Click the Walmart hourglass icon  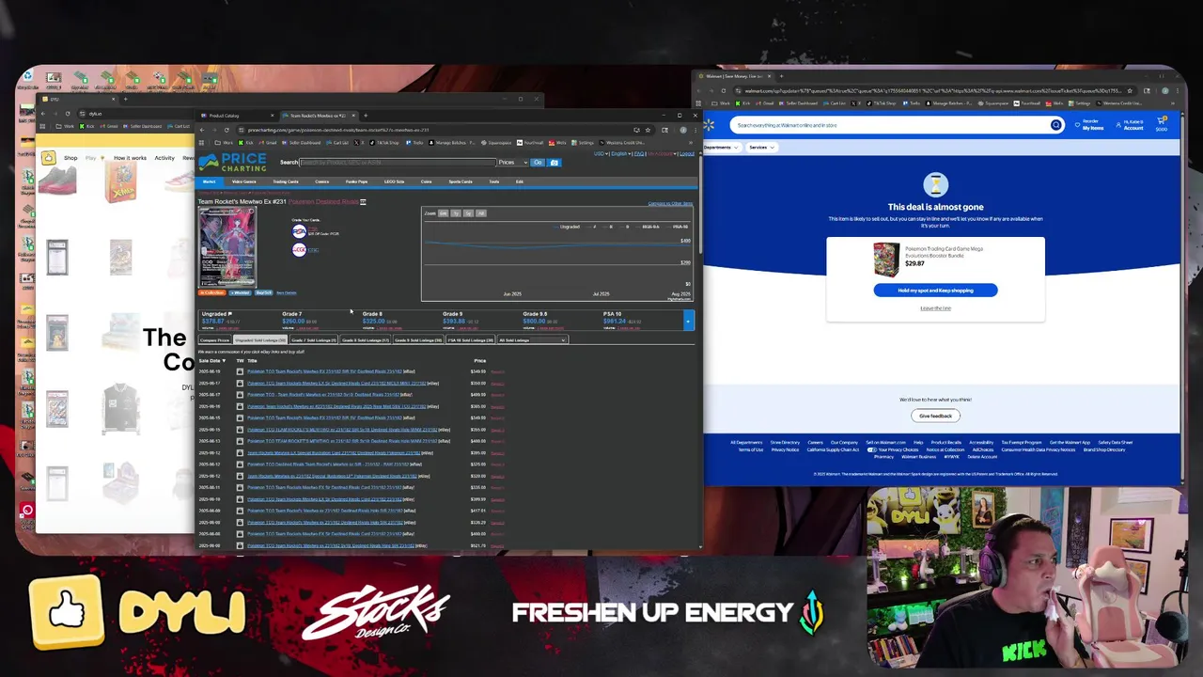coord(935,184)
